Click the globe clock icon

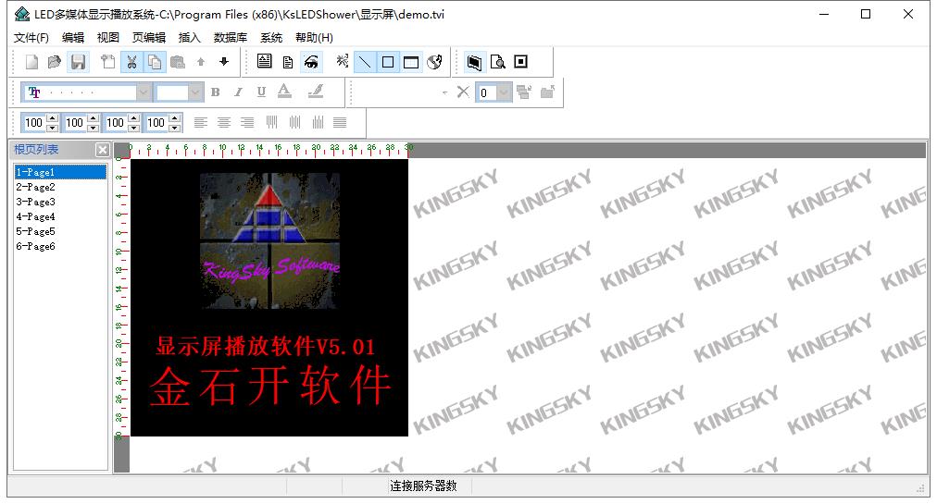click(434, 62)
